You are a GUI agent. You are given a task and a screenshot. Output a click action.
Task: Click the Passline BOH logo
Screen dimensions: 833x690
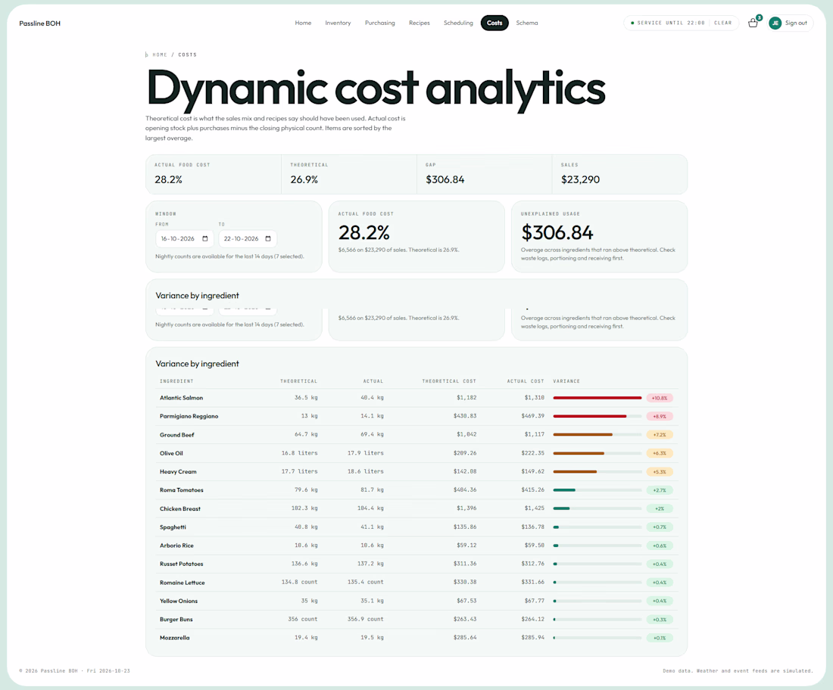(40, 23)
